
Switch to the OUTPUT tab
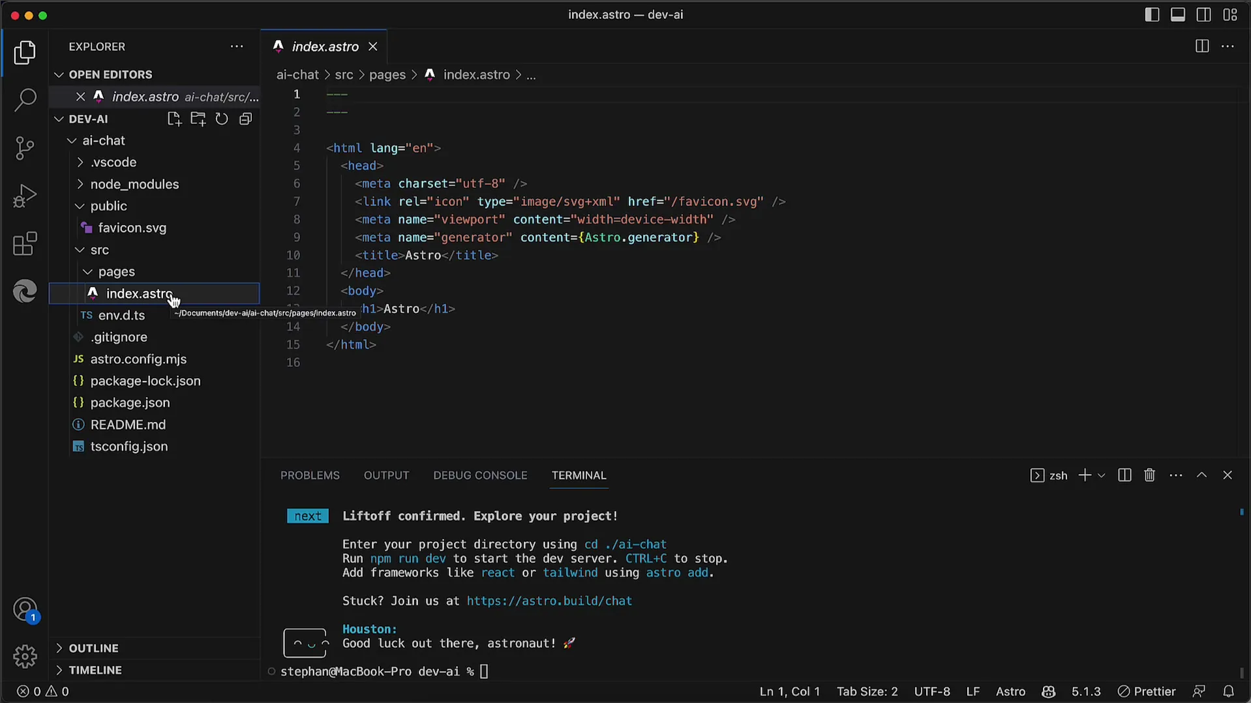pos(386,475)
